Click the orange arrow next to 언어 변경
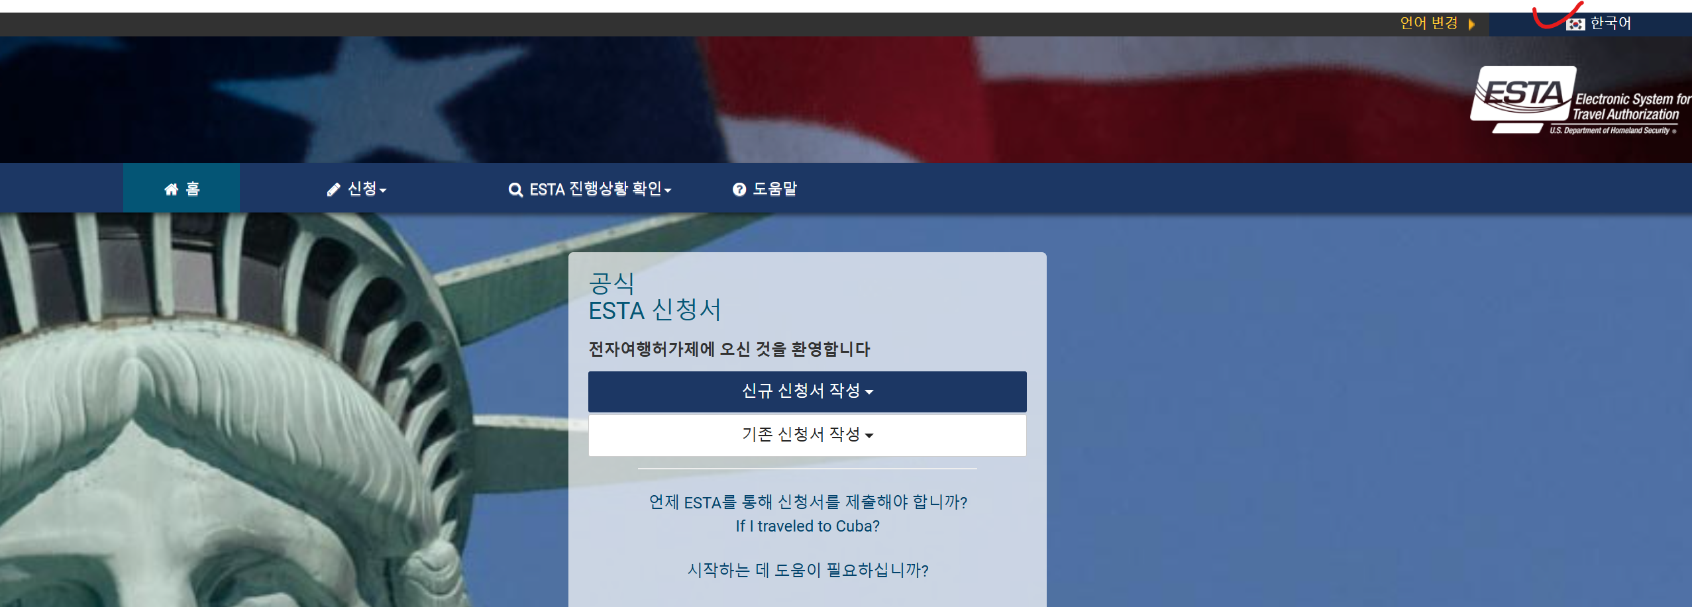The image size is (1692, 607). (1471, 24)
